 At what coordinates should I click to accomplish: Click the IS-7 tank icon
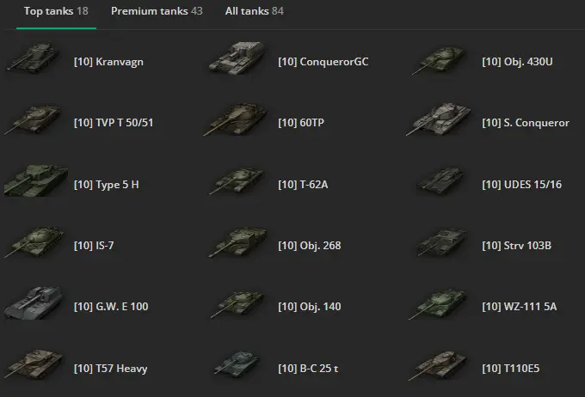[34, 242]
